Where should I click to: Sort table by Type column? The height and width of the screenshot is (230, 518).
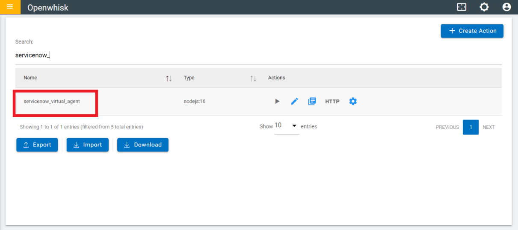click(253, 78)
